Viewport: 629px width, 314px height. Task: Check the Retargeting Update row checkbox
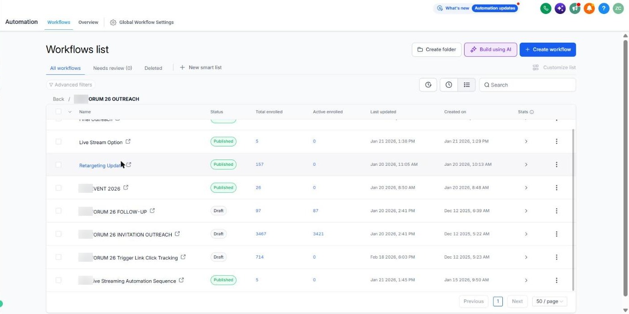pos(59,164)
